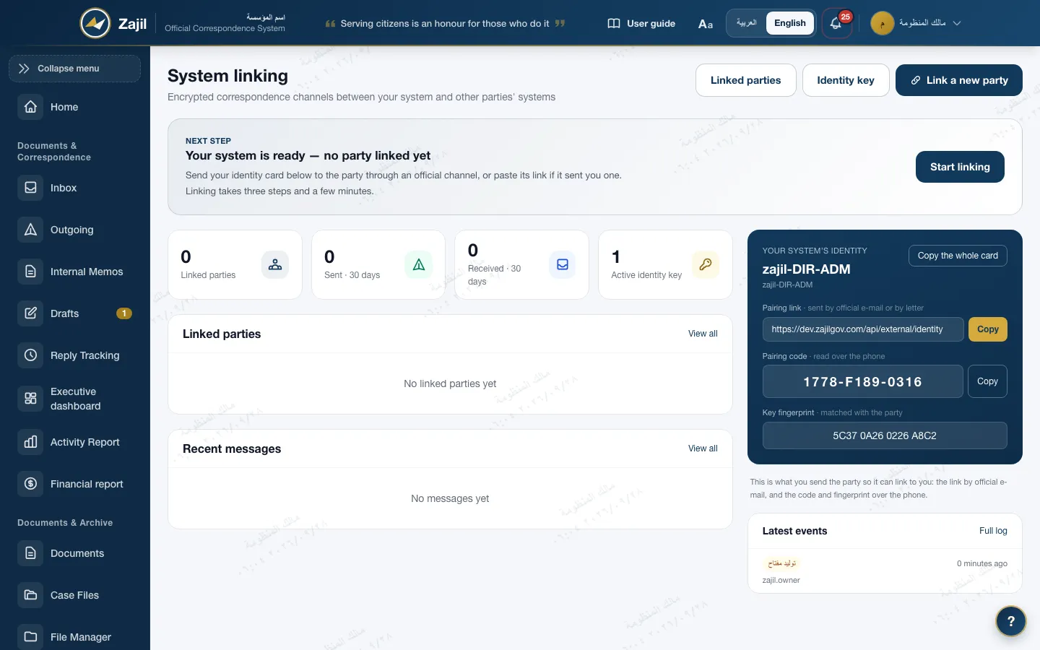
Task: Click the Outgoing paper-plane icon
Action: point(30,230)
